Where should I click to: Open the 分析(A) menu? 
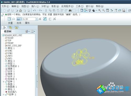pos(45,6)
